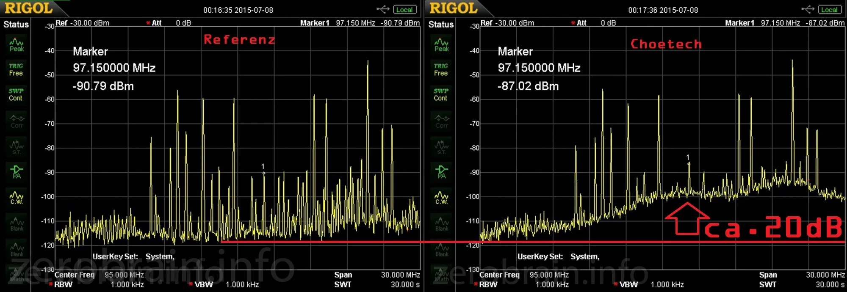Click UserKey Set: System on the Choetech screen

tap(558, 256)
